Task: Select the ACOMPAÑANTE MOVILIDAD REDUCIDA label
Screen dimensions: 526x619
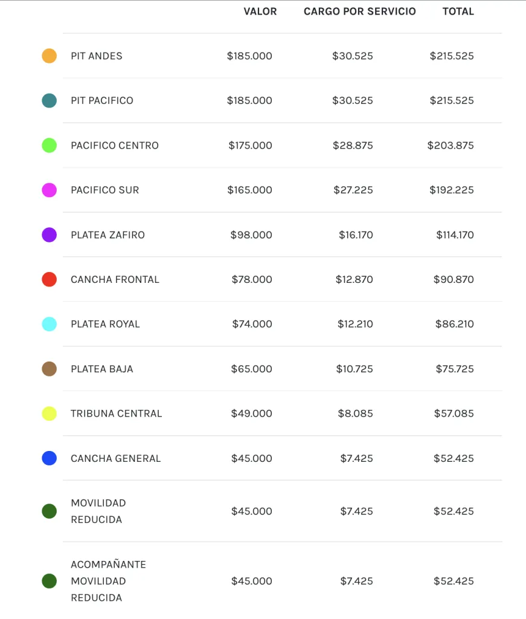Action: point(108,581)
